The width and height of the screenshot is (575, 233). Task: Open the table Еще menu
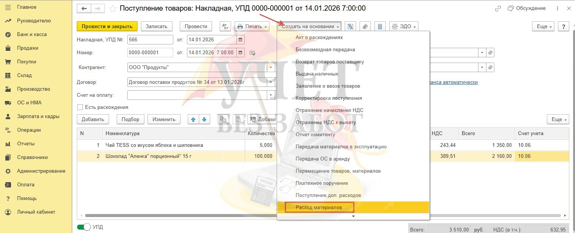(x=558, y=119)
